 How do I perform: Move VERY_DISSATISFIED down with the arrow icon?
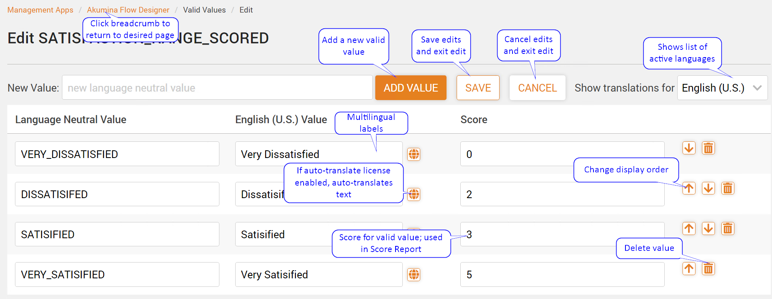click(689, 148)
